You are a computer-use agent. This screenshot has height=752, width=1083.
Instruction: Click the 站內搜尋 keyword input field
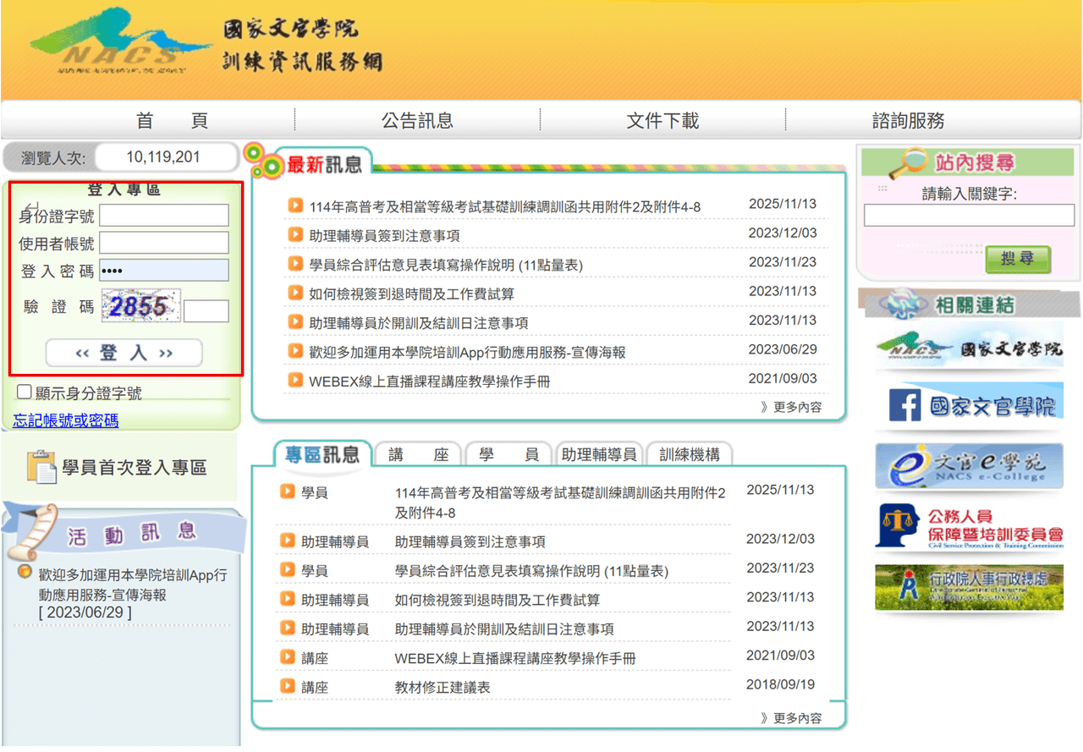tap(968, 216)
